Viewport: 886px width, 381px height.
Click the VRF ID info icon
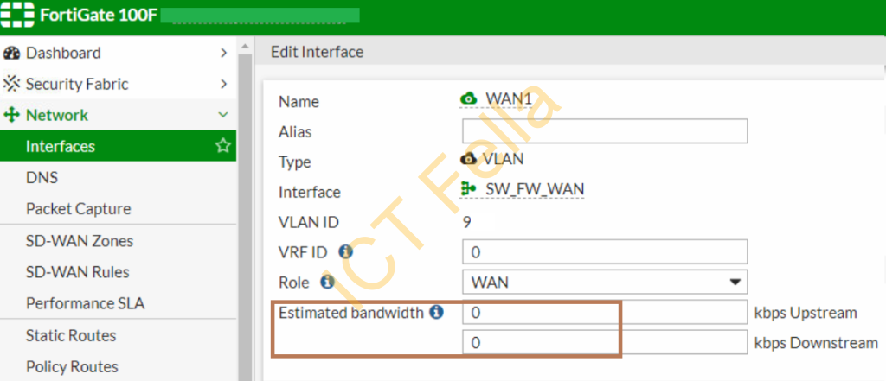346,251
